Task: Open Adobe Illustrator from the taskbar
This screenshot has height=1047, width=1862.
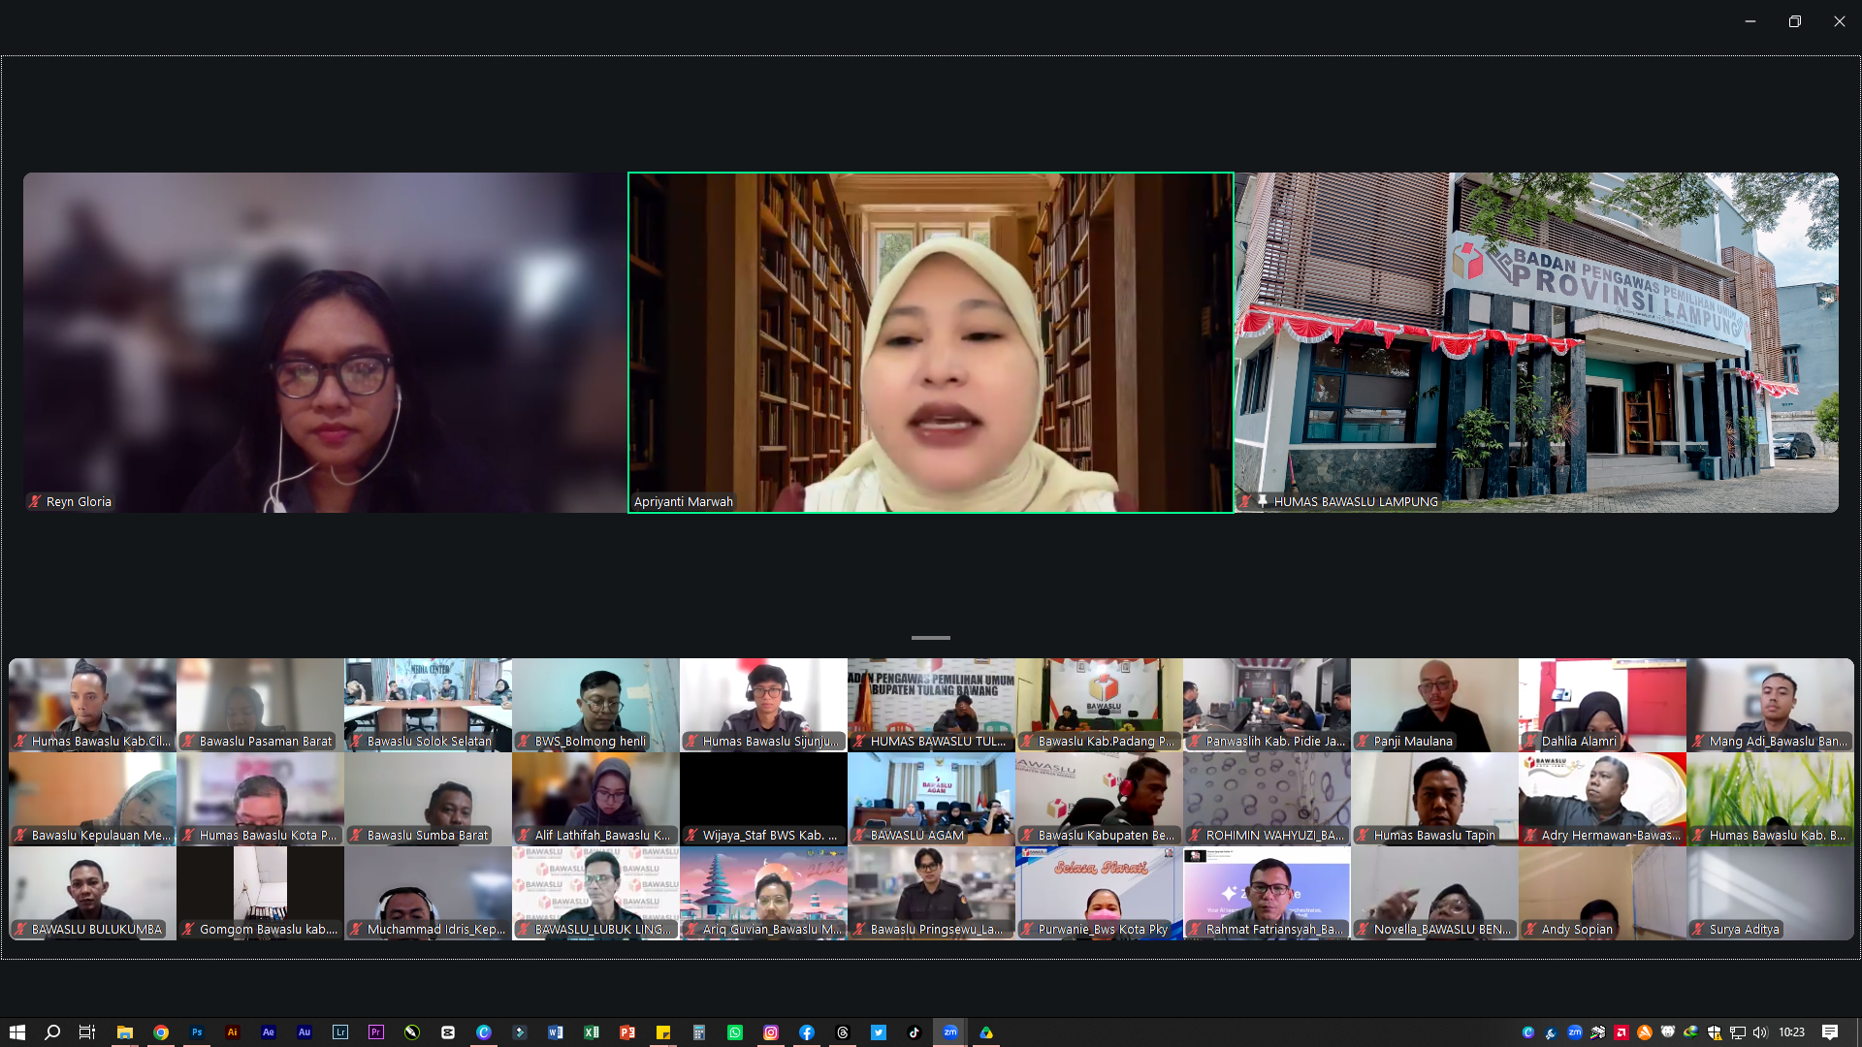Action: click(233, 1032)
